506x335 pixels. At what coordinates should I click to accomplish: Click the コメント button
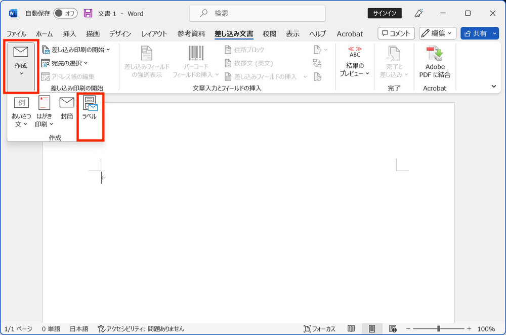[x=396, y=33]
